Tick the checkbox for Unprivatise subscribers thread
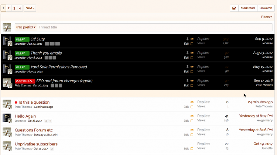 click(x=192, y=149)
